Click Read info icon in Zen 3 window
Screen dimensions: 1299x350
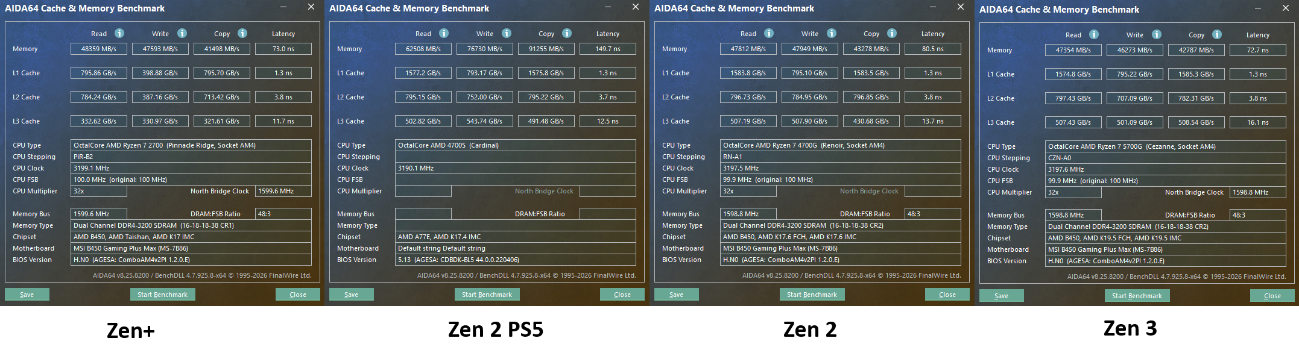pyautogui.click(x=1094, y=34)
